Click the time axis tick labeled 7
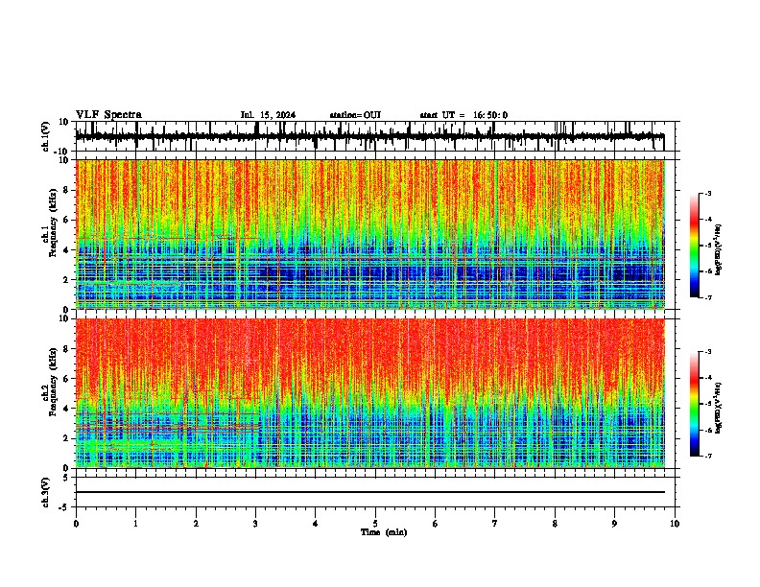The width and height of the screenshot is (760, 587). 495,524
